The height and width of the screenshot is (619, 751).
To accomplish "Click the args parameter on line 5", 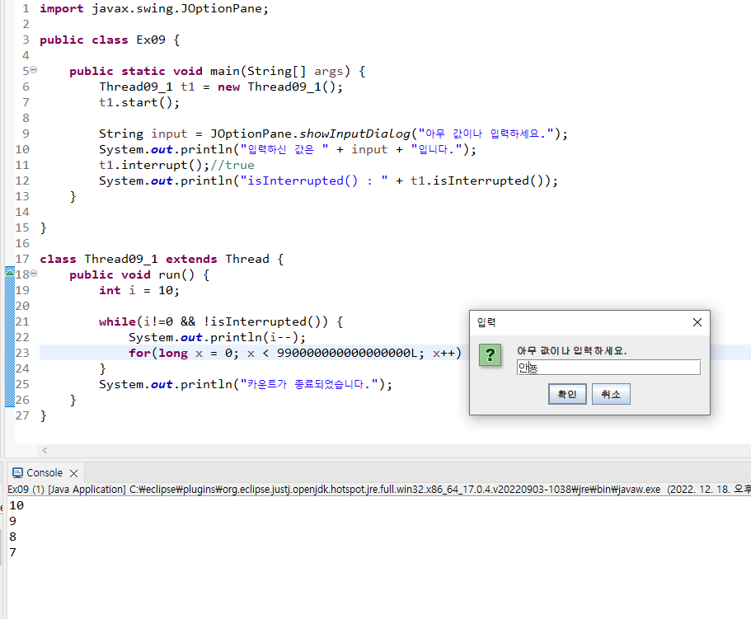I will pyautogui.click(x=329, y=72).
